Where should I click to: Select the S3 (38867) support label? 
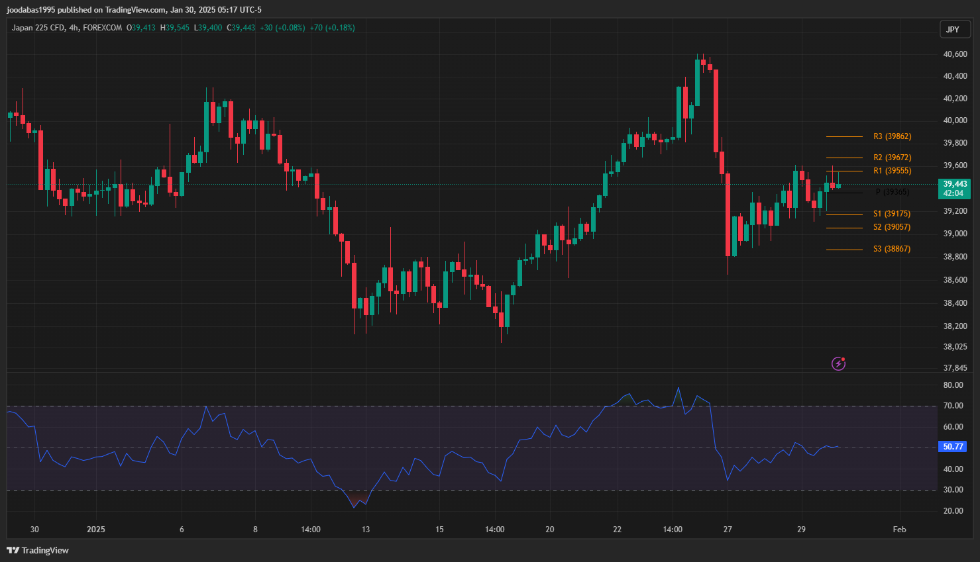tap(892, 249)
